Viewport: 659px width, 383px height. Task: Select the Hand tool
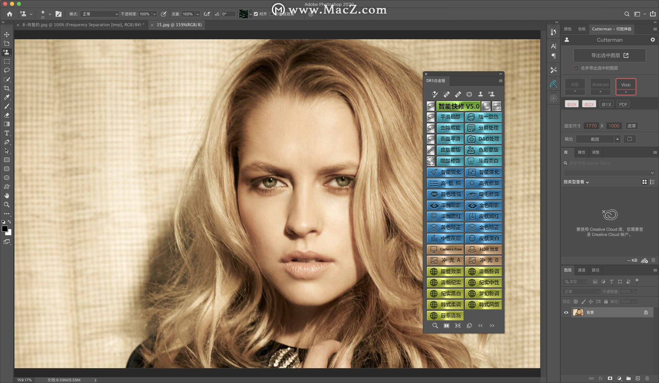click(x=7, y=196)
